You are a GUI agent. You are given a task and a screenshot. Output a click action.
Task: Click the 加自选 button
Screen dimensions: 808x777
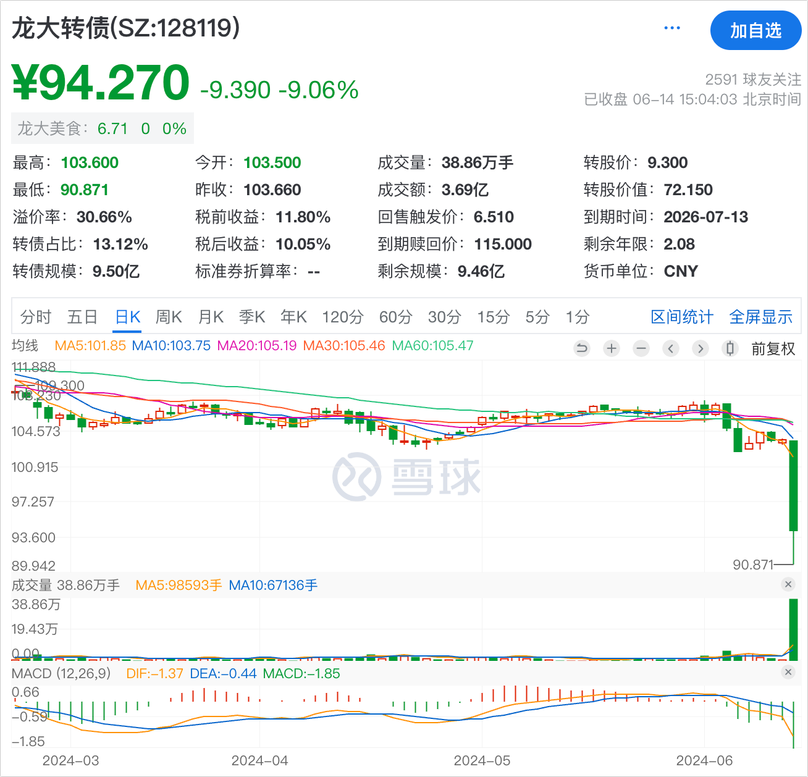point(755,31)
